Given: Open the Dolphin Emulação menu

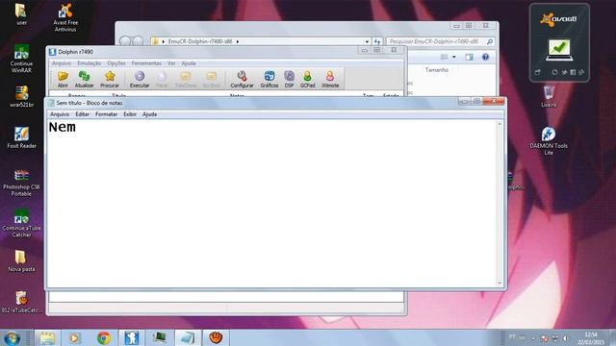Looking at the screenshot, I should tap(90, 63).
